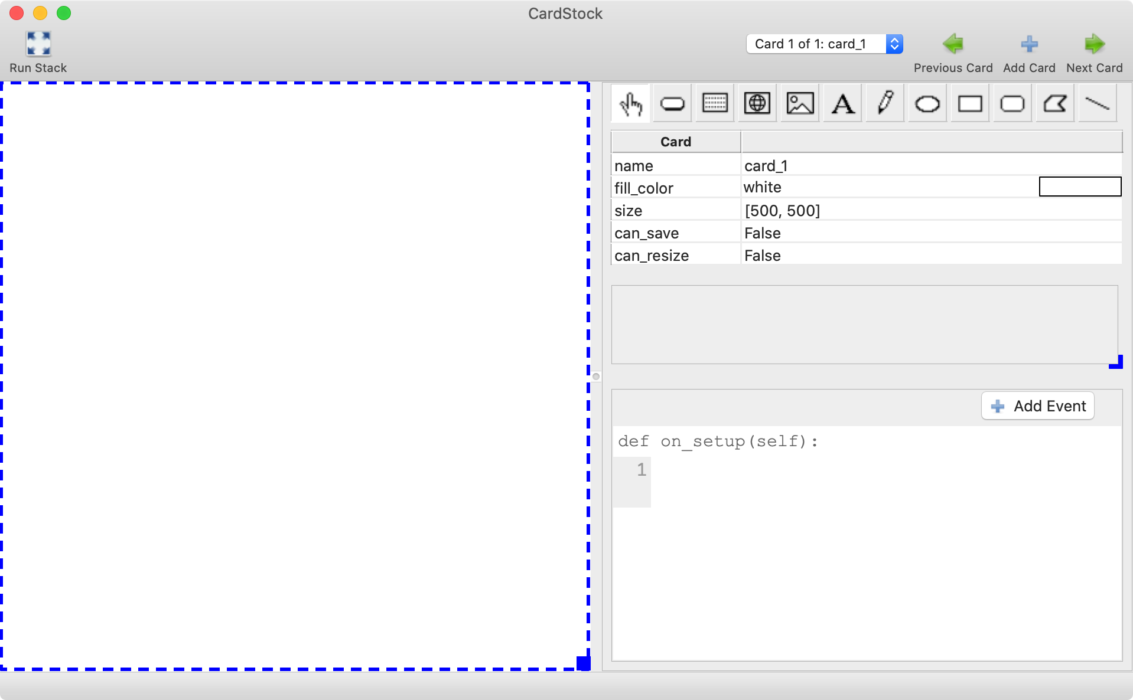
Task: Click the Card column header
Action: [x=676, y=142]
